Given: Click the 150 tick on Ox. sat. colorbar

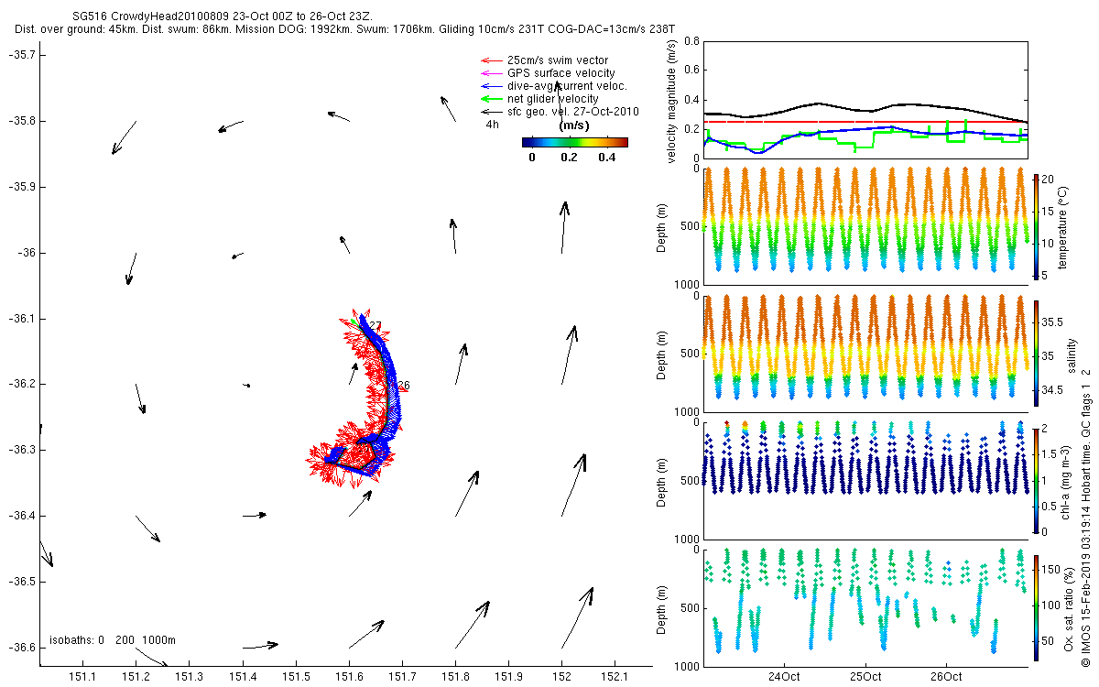Looking at the screenshot, I should point(1051,570).
